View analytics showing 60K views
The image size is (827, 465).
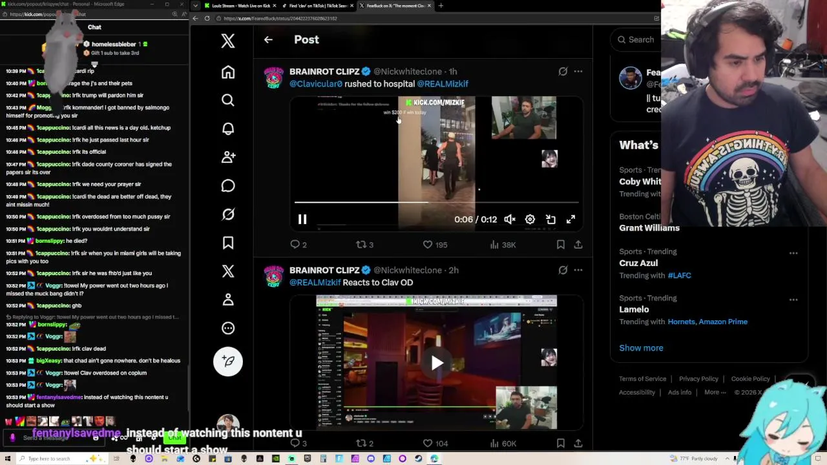tap(502, 444)
